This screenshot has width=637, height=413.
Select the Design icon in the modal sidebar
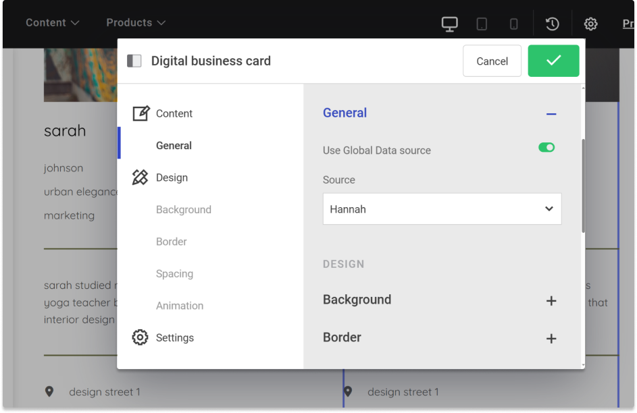click(142, 177)
